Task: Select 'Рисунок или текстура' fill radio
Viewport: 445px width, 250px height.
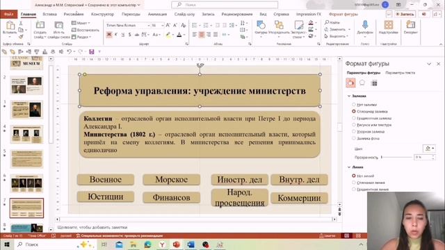Action: tap(354, 125)
